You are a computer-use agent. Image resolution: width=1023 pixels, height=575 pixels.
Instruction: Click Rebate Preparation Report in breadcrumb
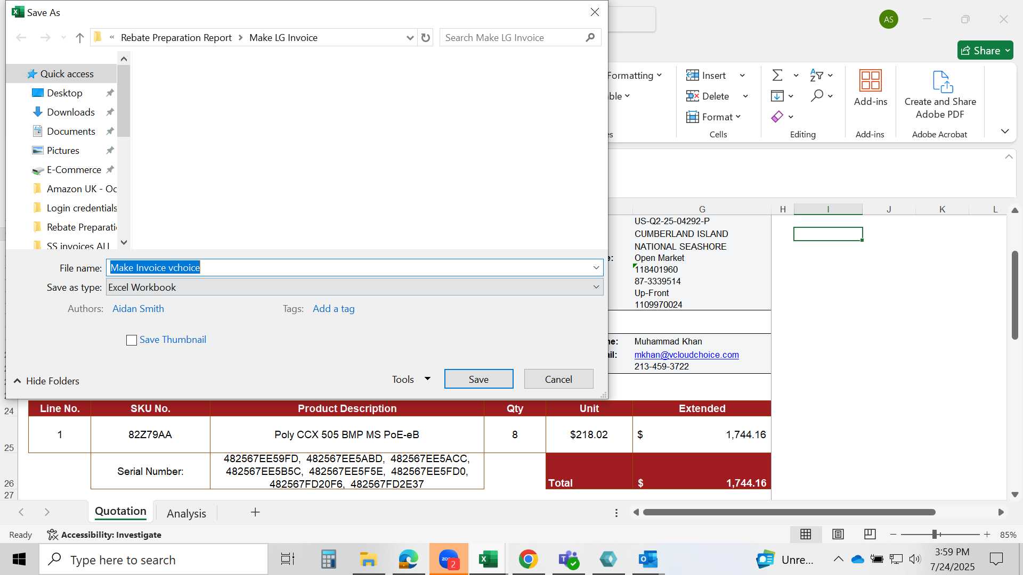point(176,38)
